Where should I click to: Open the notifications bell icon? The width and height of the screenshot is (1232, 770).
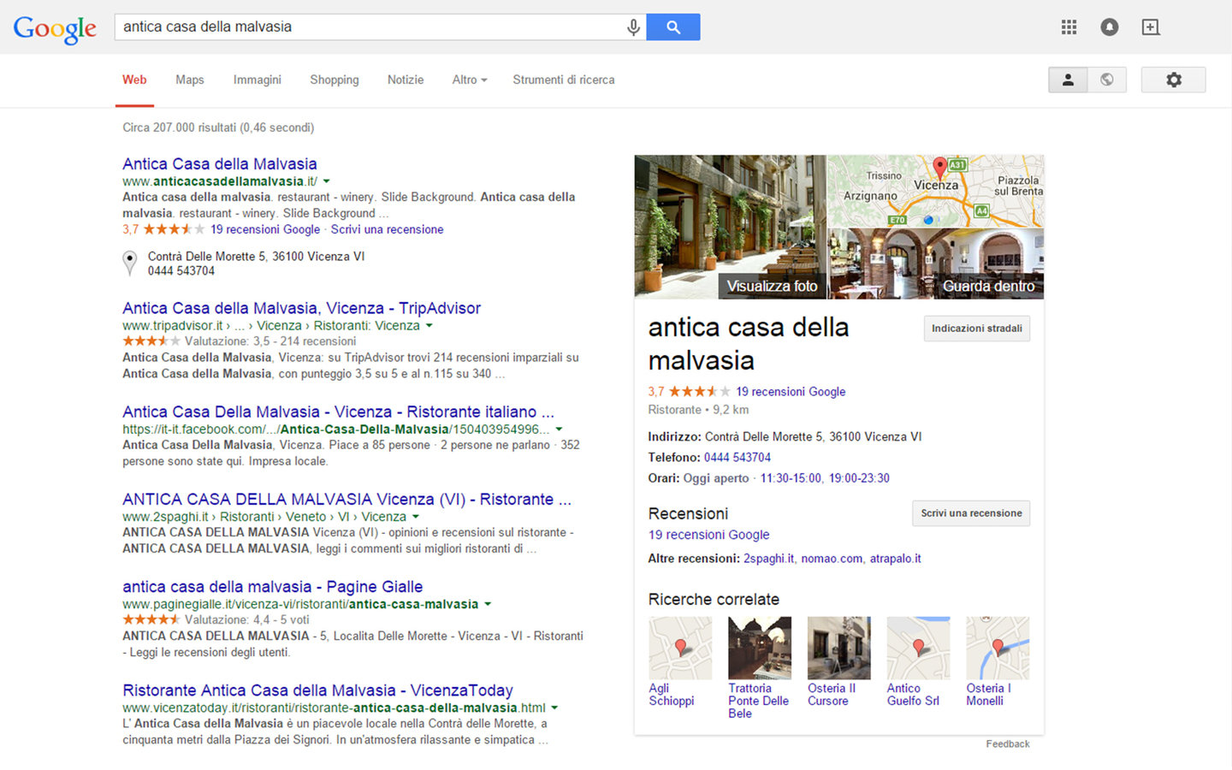pyautogui.click(x=1110, y=27)
